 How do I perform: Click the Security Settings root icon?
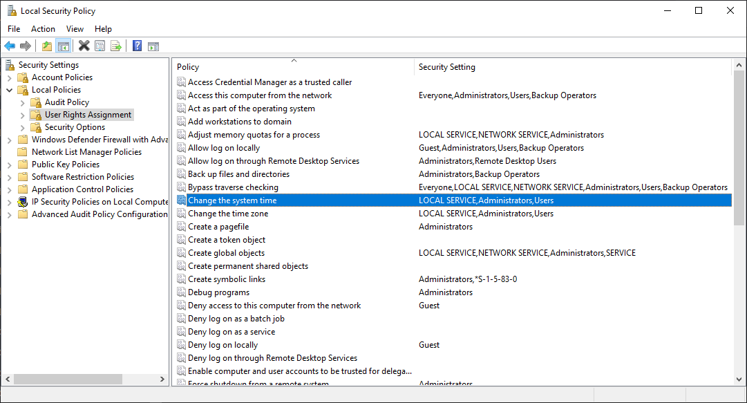9,64
